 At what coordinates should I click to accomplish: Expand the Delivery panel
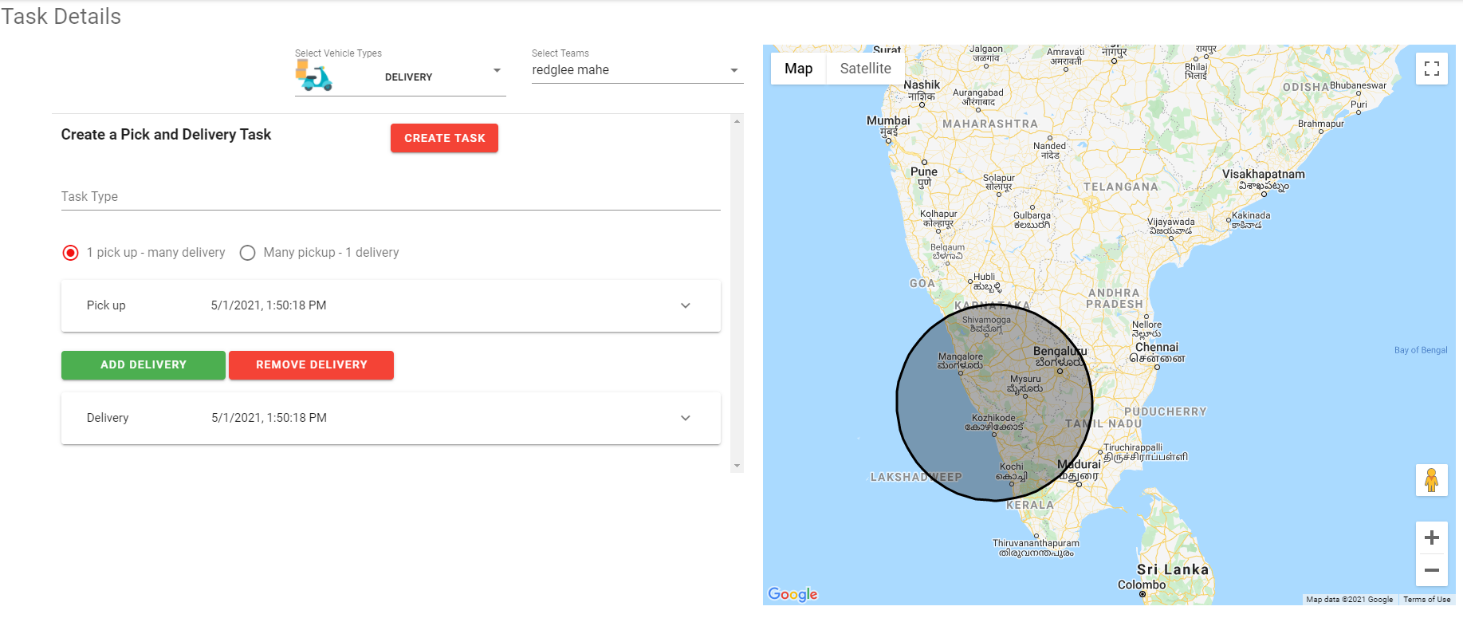(x=685, y=418)
